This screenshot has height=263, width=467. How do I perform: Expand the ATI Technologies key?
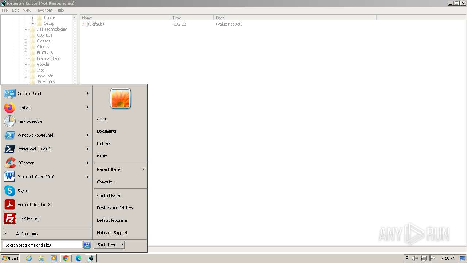coord(26,29)
